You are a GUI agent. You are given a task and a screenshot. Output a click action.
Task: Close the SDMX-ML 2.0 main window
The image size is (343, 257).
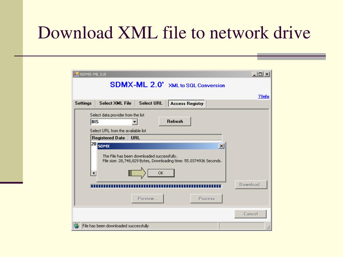coord(267,74)
